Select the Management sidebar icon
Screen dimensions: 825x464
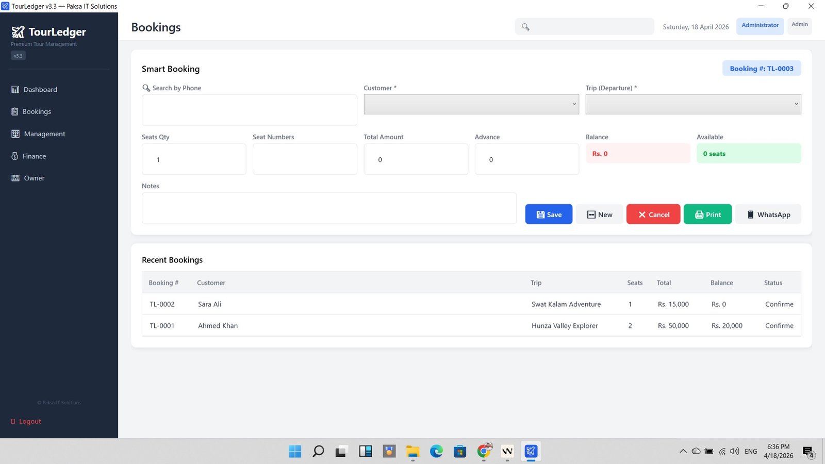(x=15, y=134)
